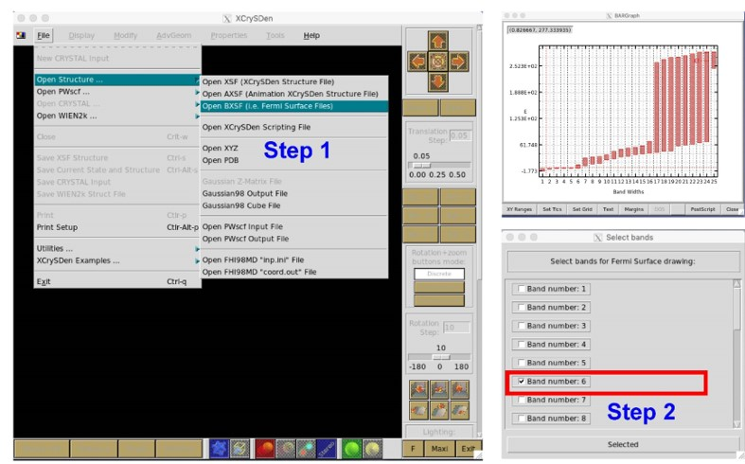Click the middle rotation icon in lower row
Image resolution: width=745 pixels, height=464 pixels.
pyautogui.click(x=439, y=410)
